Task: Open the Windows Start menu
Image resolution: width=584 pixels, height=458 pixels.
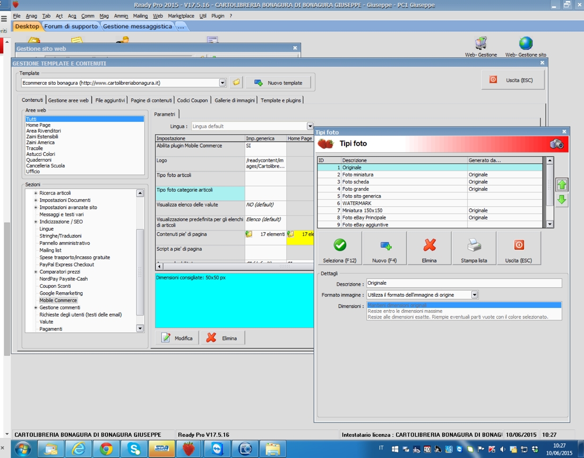Action: [23, 449]
